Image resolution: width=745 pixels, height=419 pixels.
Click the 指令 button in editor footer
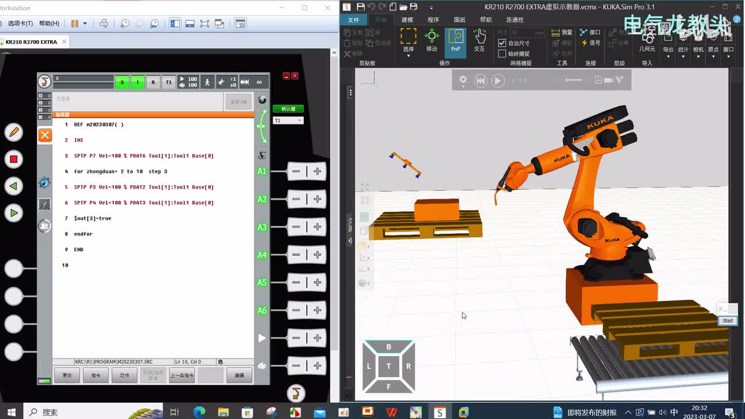(95, 375)
